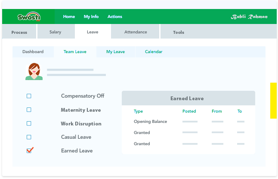Screen dimensions: 278x179
Task: Go to Home in top navigation
Action: coord(69,17)
